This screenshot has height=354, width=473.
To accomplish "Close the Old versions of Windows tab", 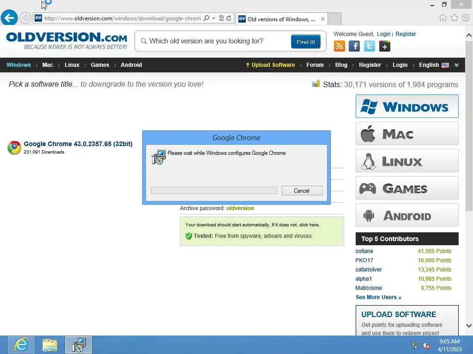I will pos(323,19).
